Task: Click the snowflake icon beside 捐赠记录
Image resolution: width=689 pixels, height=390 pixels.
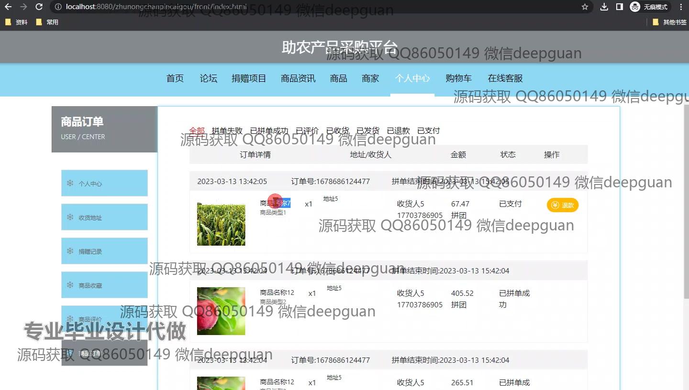Action: (x=70, y=251)
